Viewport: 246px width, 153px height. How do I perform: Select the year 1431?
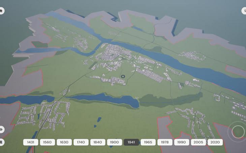pyautogui.click(x=31, y=142)
